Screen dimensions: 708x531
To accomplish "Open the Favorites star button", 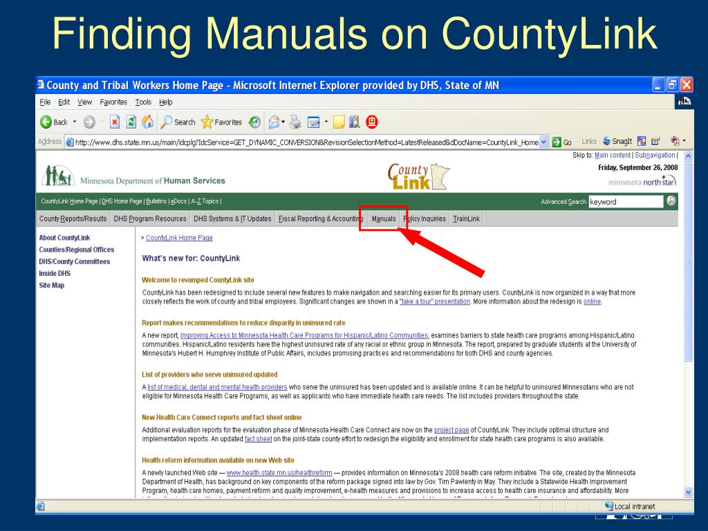I will [222, 122].
